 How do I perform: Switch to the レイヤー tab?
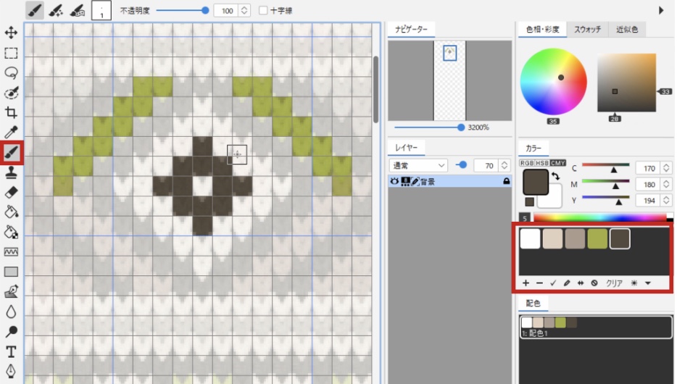(407, 148)
